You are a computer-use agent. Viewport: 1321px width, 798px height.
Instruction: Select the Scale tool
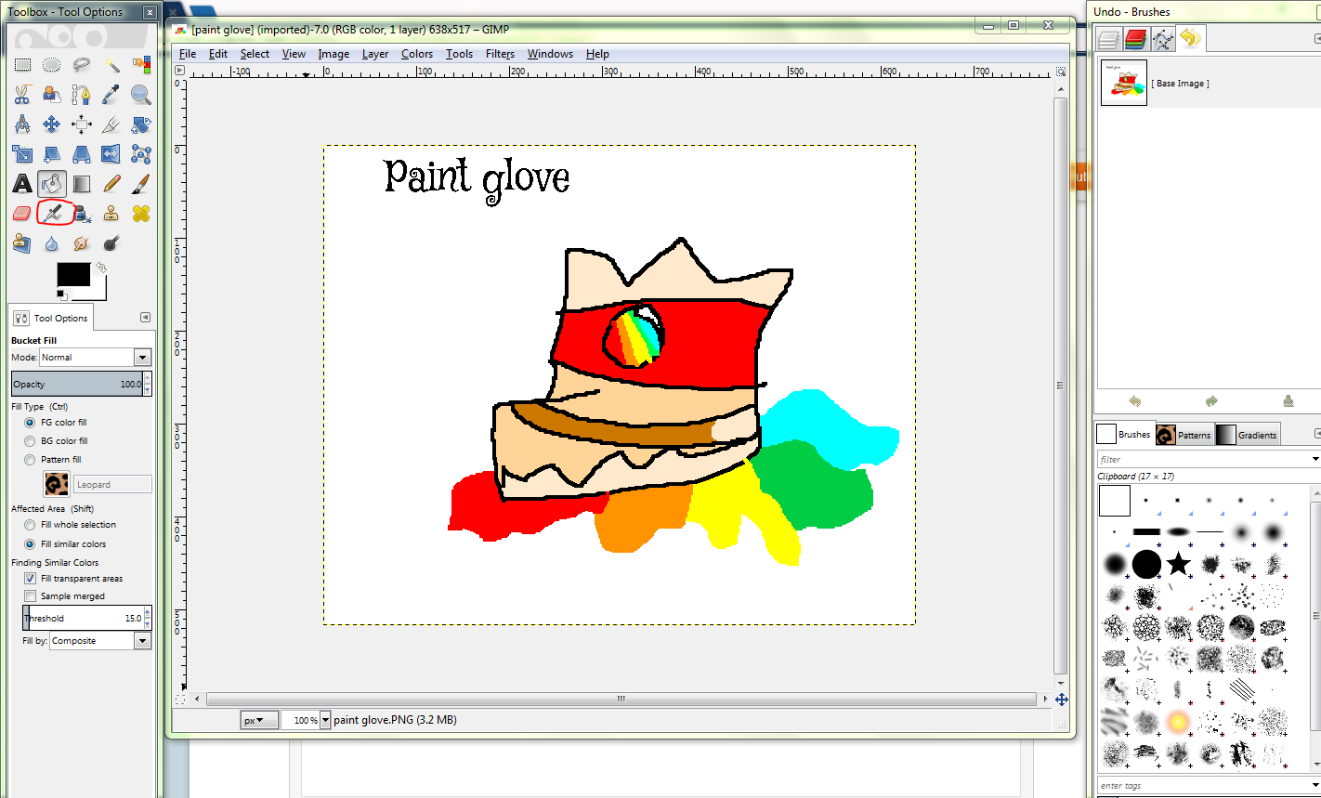click(x=22, y=154)
